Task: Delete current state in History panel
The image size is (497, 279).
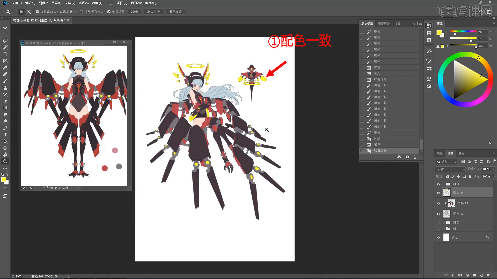Action: 415,157
